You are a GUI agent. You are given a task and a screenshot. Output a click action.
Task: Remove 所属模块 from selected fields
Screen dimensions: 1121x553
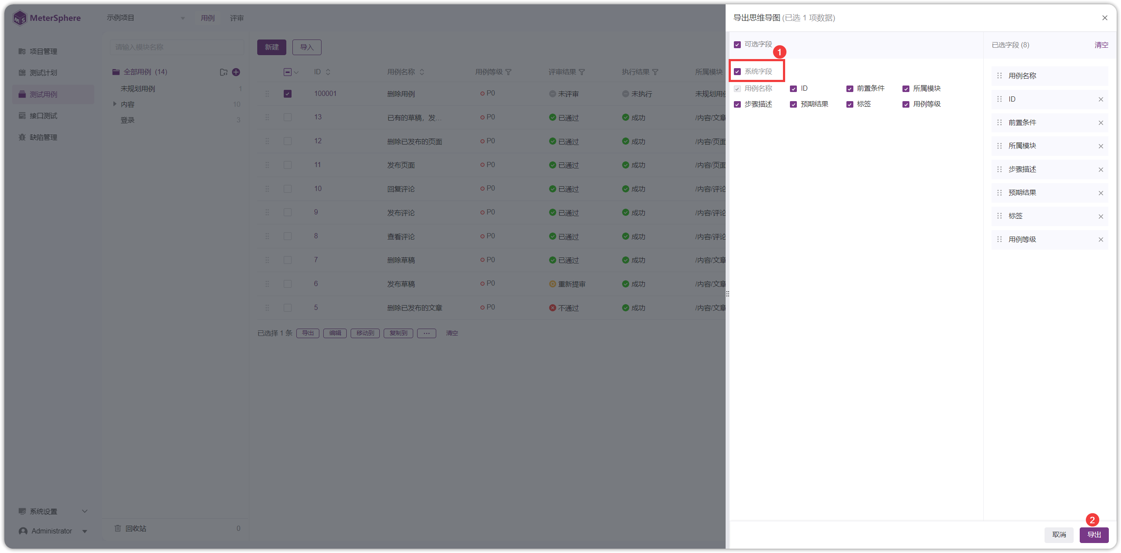coord(1101,146)
